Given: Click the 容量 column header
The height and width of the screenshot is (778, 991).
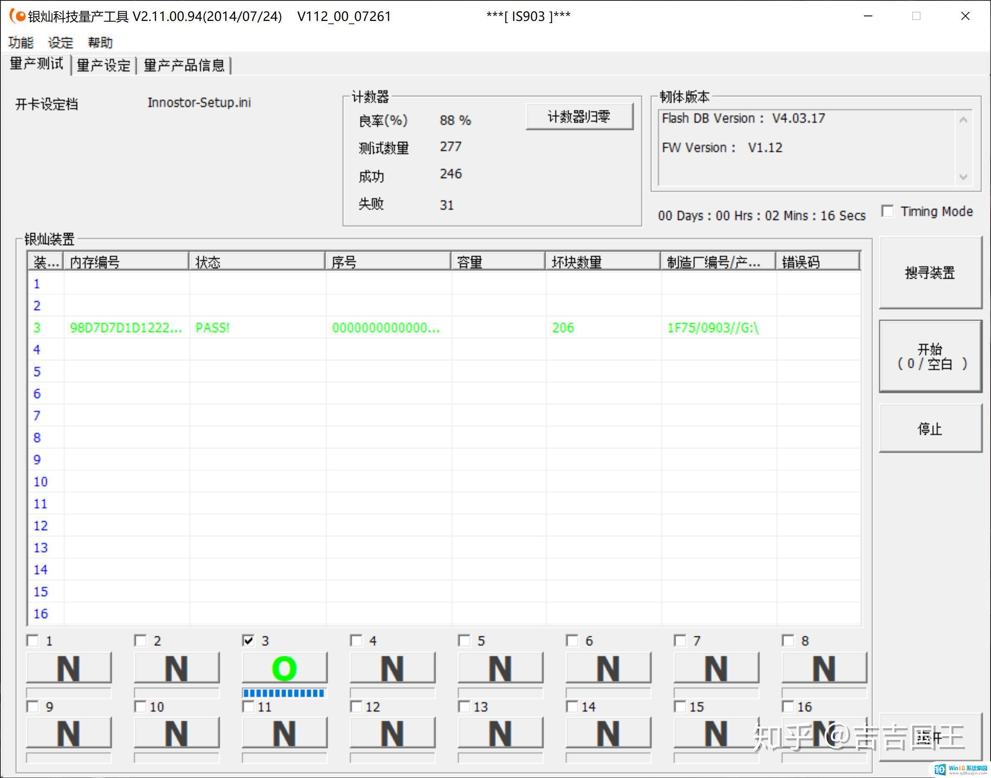Looking at the screenshot, I should (498, 261).
